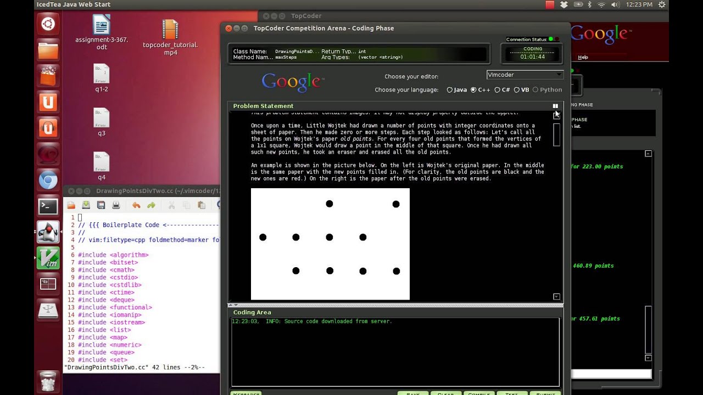This screenshot has height=395, width=703.
Task: Click the Submit button in Coding Area
Action: (545, 393)
